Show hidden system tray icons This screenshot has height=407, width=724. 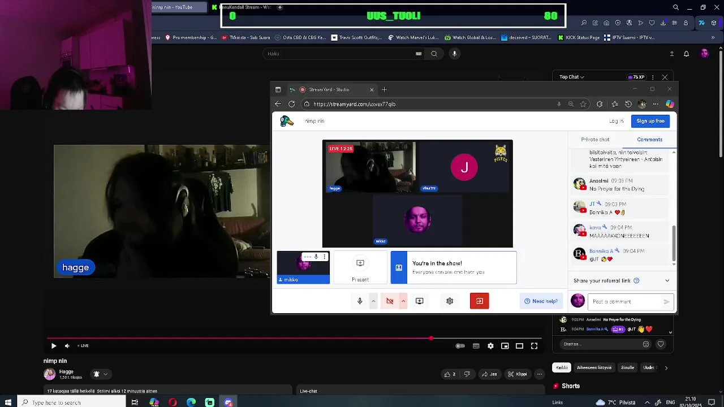(647, 402)
